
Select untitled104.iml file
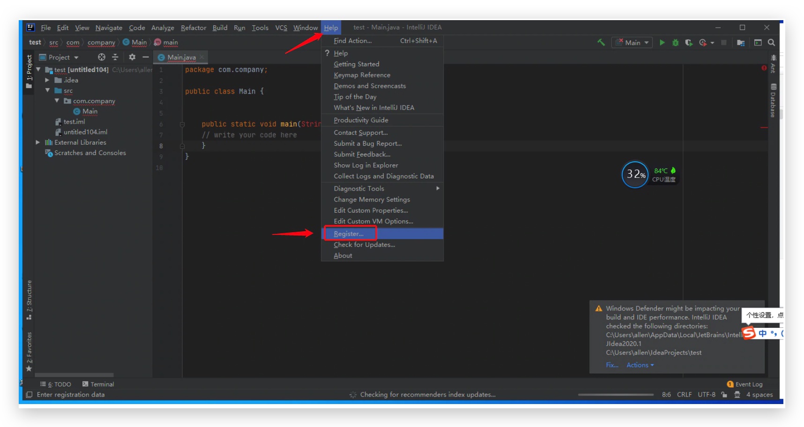(x=81, y=132)
